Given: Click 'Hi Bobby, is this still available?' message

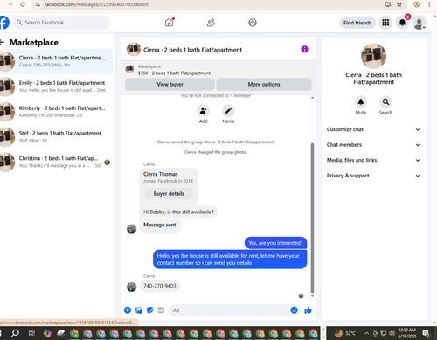Looking at the screenshot, I should pyautogui.click(x=178, y=212).
